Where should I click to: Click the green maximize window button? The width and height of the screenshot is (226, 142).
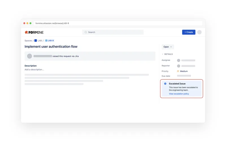[31, 23]
